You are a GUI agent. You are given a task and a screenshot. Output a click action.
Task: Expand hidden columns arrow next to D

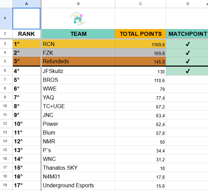[x=207, y=4]
